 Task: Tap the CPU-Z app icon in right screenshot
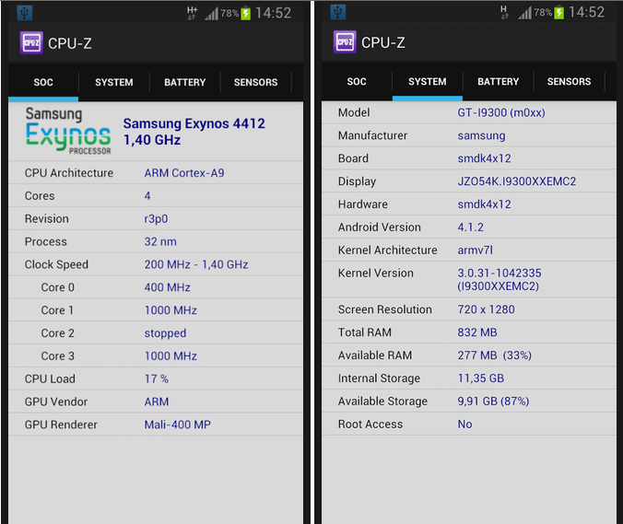[345, 41]
